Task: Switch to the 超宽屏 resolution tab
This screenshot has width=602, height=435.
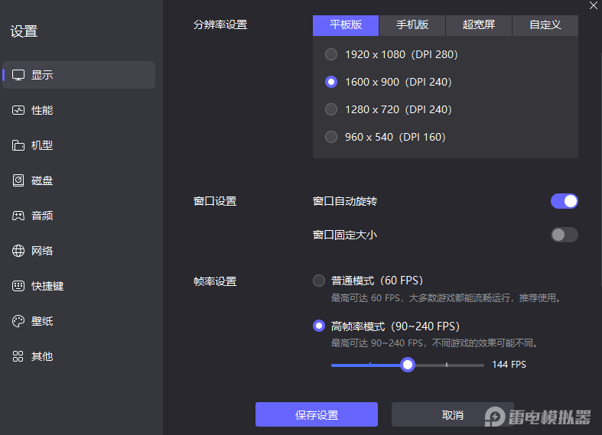Action: pos(479,25)
